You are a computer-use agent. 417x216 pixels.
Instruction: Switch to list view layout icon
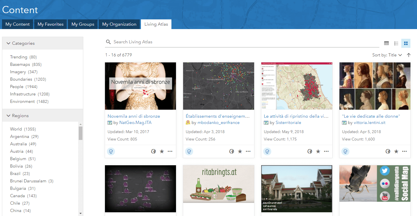click(x=396, y=43)
